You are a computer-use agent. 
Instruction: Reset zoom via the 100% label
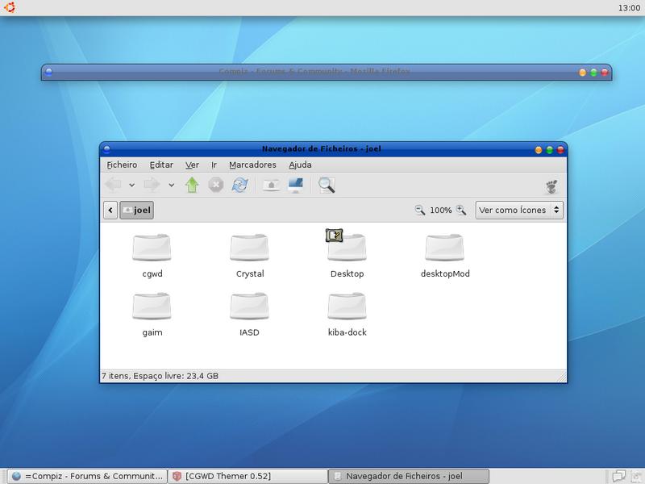coord(440,211)
